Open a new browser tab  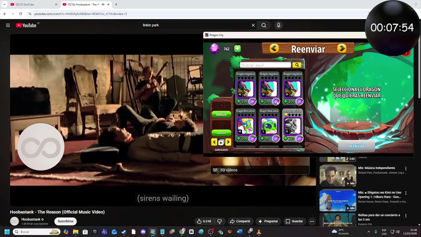pyautogui.click(x=116, y=5)
